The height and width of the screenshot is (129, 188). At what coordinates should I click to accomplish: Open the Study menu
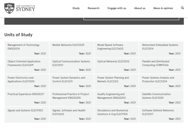(x=76, y=8)
